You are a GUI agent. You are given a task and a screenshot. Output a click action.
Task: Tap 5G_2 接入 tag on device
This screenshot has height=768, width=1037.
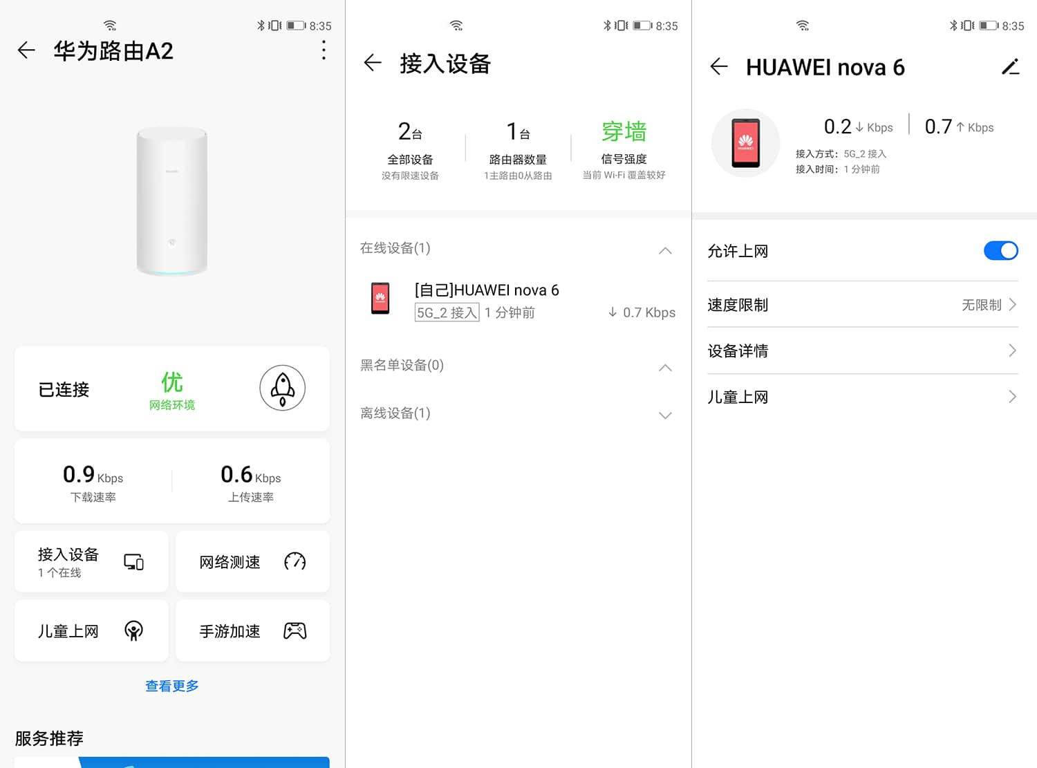pos(447,312)
